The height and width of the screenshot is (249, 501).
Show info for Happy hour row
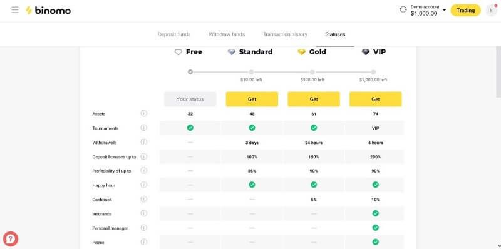144,185
